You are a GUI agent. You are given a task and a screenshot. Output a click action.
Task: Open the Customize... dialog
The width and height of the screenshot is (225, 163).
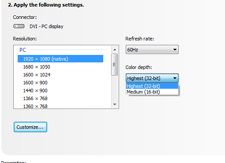(x=30, y=127)
